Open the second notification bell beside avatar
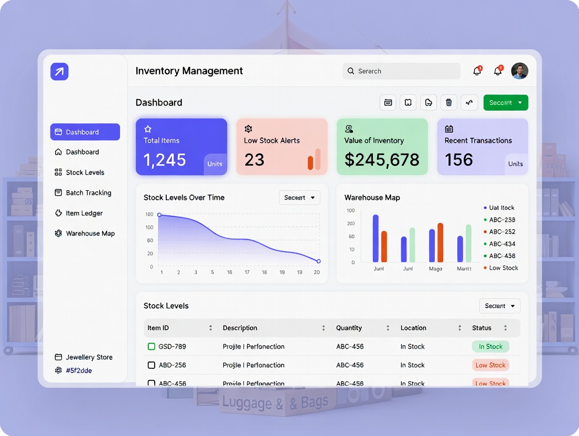The height and width of the screenshot is (436, 579). (x=498, y=71)
